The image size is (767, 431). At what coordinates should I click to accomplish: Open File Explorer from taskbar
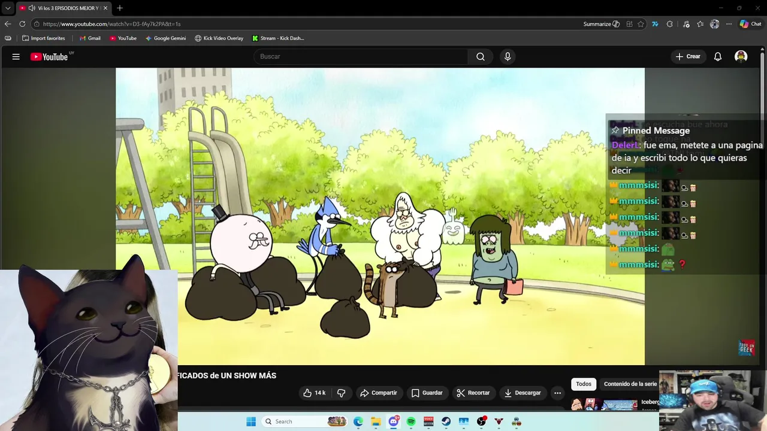(376, 421)
